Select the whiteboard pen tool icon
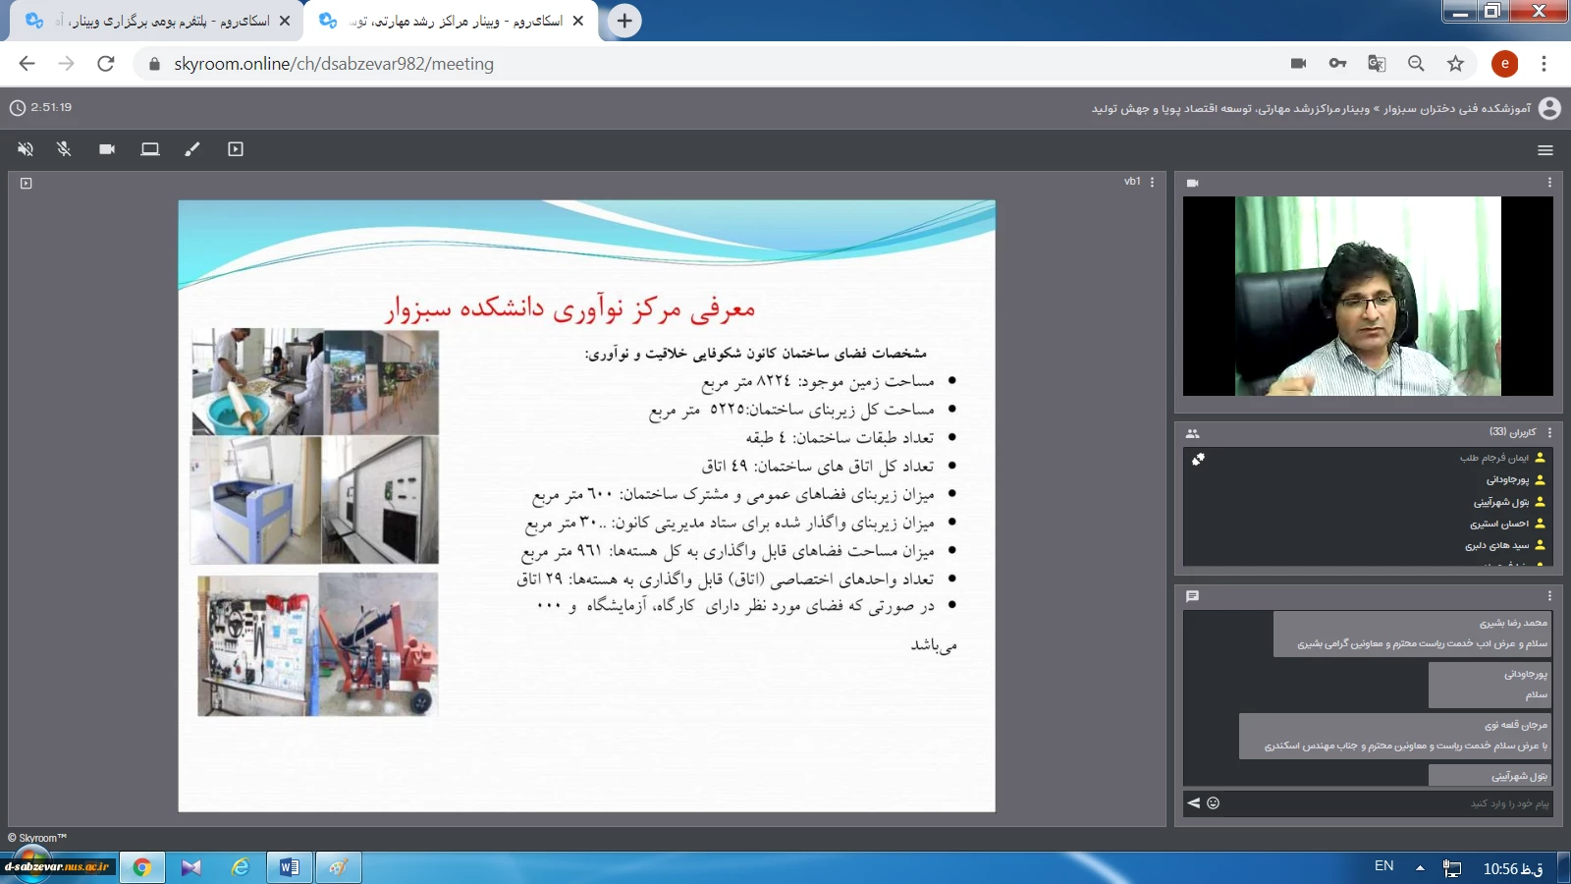The height and width of the screenshot is (884, 1571). [x=192, y=149]
